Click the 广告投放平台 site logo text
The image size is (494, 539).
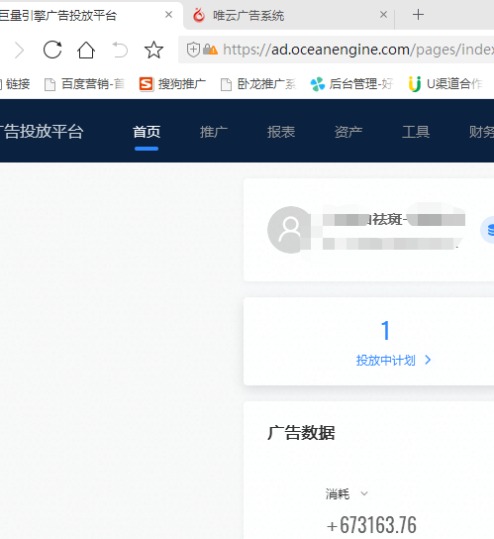coord(42,132)
